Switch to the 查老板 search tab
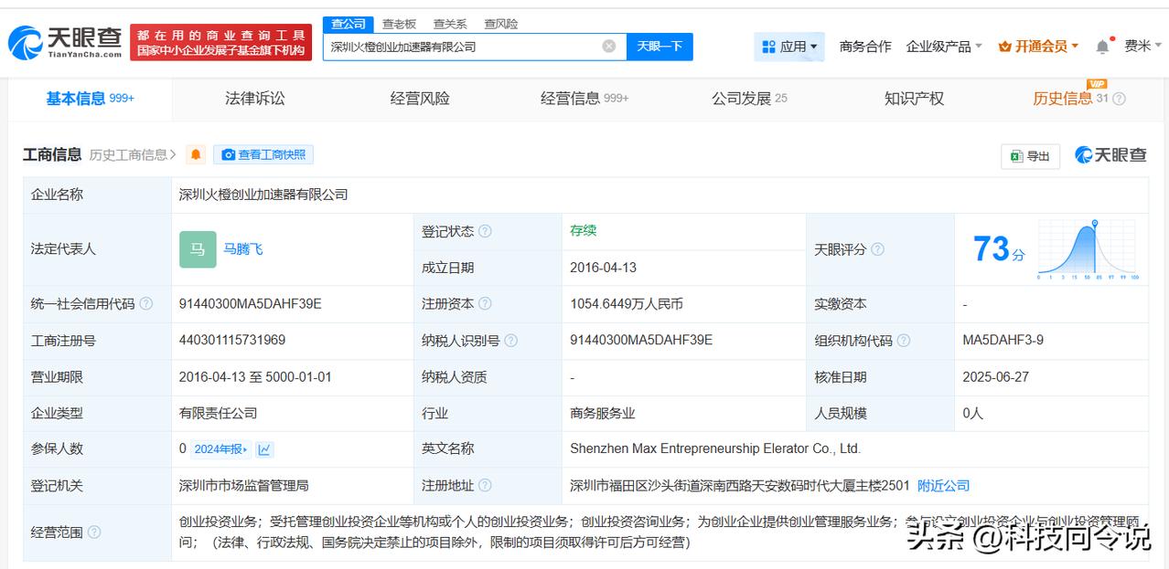 (x=399, y=24)
